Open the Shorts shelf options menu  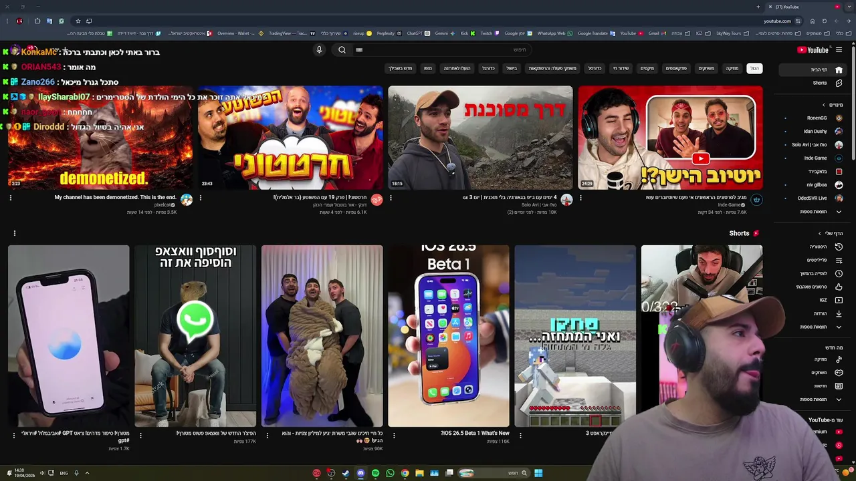(x=14, y=233)
